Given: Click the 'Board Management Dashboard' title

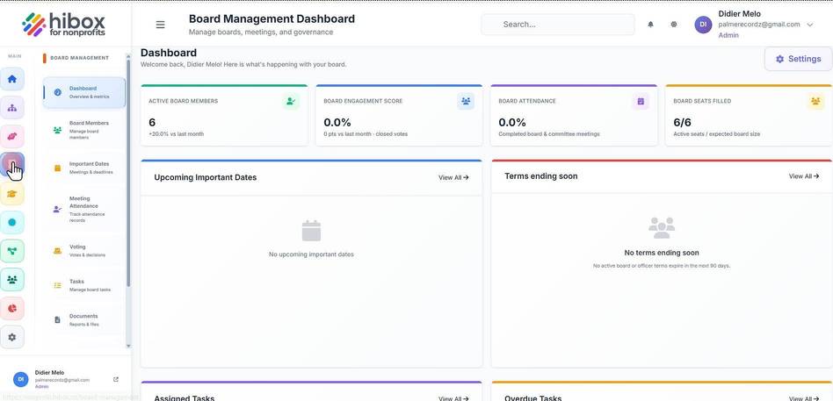Looking at the screenshot, I should 272,19.
